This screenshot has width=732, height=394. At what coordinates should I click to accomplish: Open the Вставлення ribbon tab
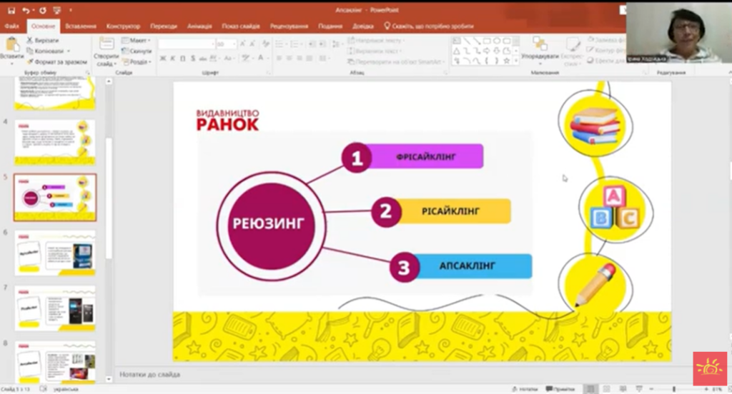(80, 26)
